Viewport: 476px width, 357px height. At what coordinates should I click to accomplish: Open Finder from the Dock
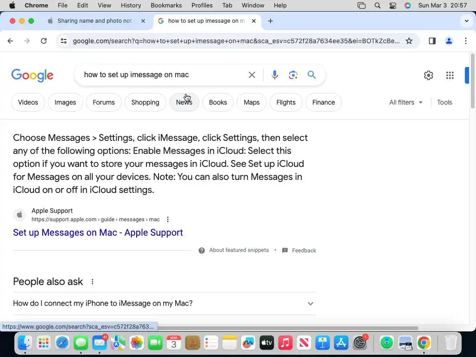coord(25,343)
